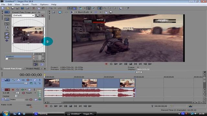
Task: Open track FX dropdown on audio track 2
Action: (x=25, y=90)
